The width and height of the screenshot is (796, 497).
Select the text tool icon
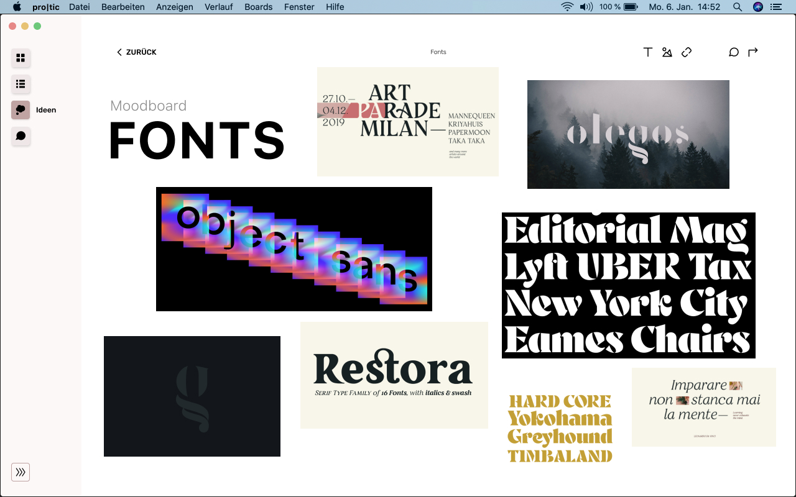coord(648,52)
